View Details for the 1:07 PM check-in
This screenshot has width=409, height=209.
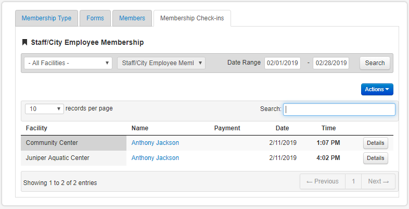375,143
